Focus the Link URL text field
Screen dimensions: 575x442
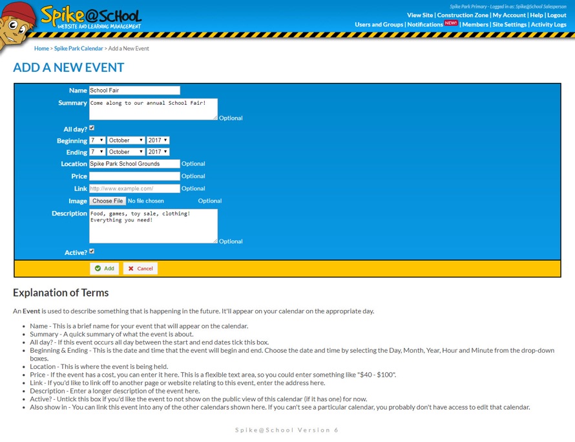[134, 188]
